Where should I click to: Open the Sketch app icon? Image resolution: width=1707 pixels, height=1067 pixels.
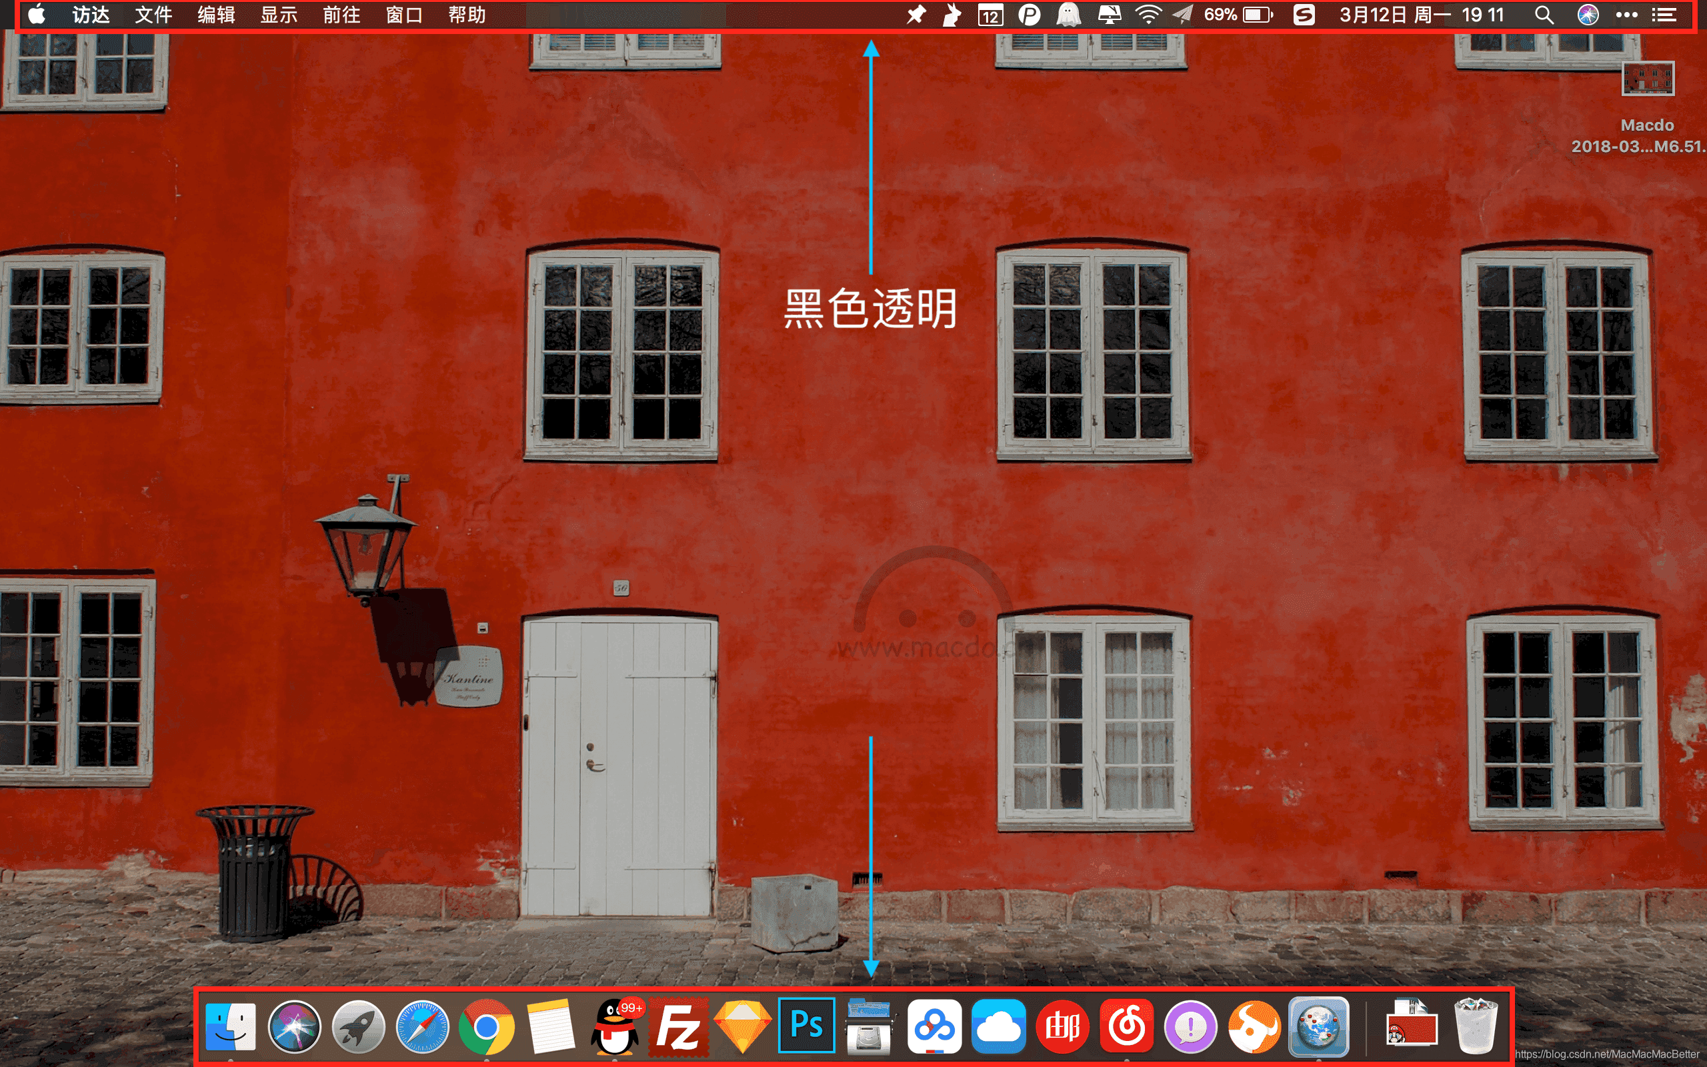pos(742,1026)
